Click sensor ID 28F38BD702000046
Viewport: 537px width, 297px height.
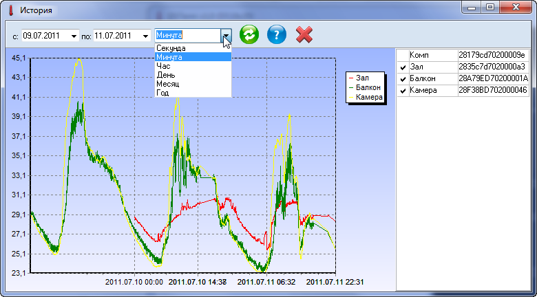point(492,90)
